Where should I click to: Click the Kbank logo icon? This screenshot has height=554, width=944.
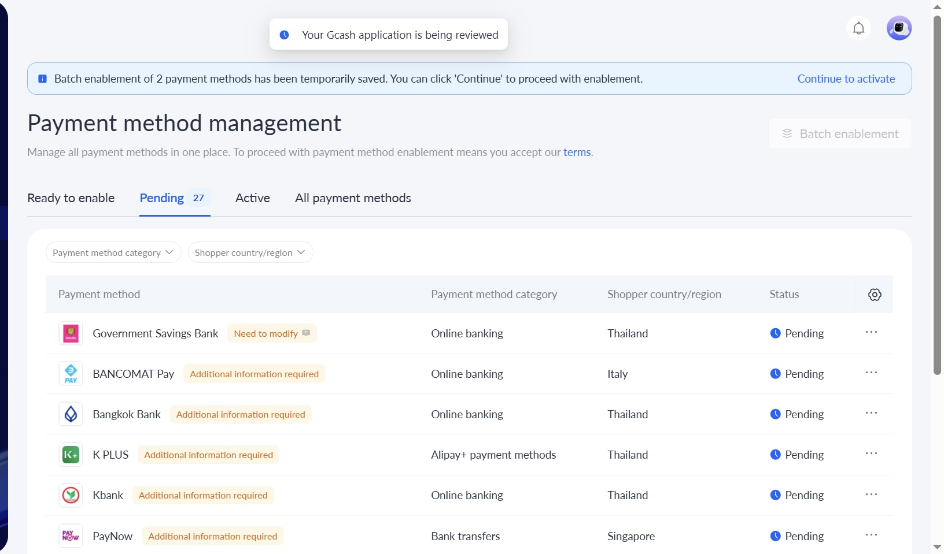click(71, 495)
